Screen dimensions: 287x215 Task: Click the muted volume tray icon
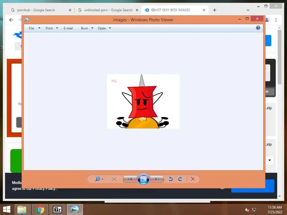(247, 209)
